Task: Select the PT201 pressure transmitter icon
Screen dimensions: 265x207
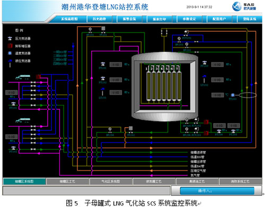Action: (103, 64)
